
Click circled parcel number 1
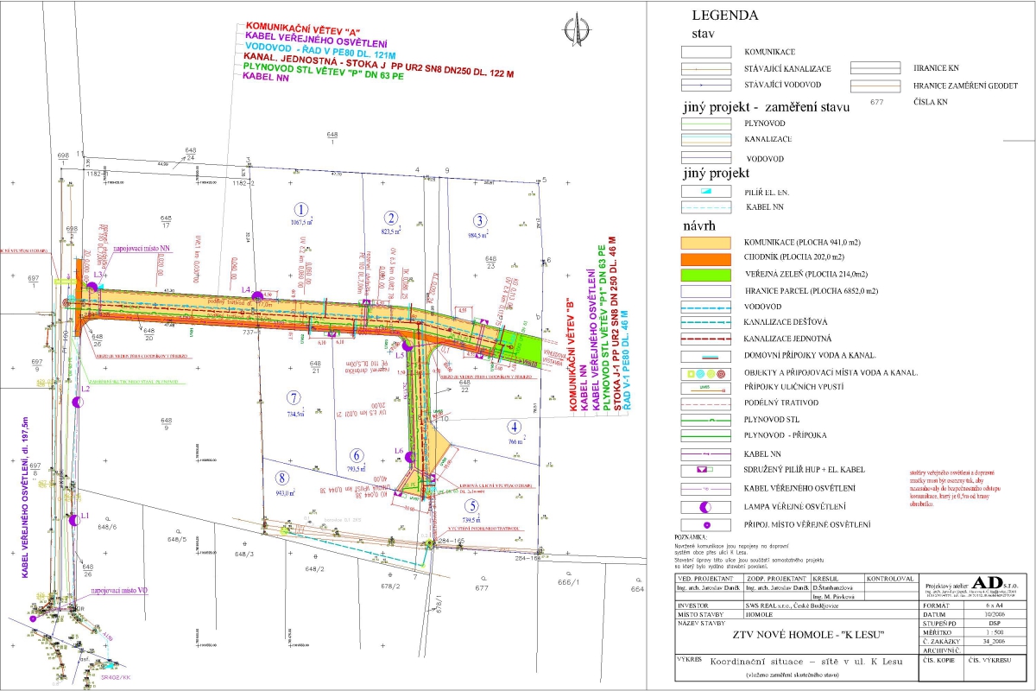[300, 208]
